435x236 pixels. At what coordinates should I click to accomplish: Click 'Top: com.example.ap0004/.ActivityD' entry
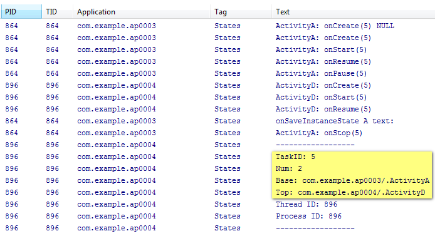[350, 193]
